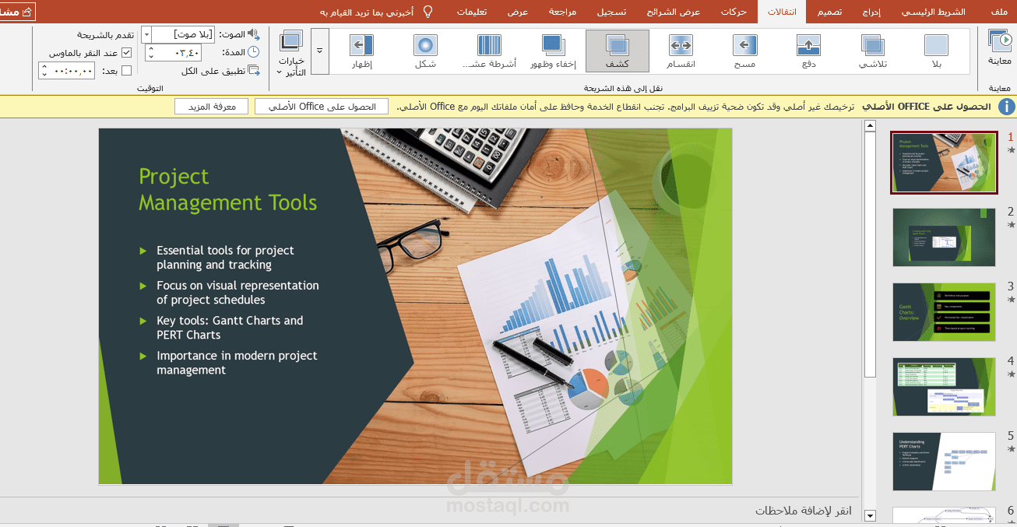Apply the شكل (Shape) transition

click(x=425, y=51)
